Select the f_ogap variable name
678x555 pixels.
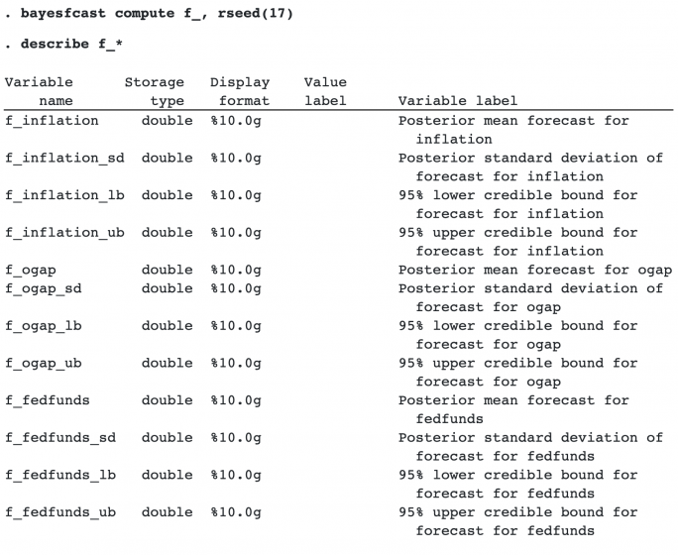[31, 271]
